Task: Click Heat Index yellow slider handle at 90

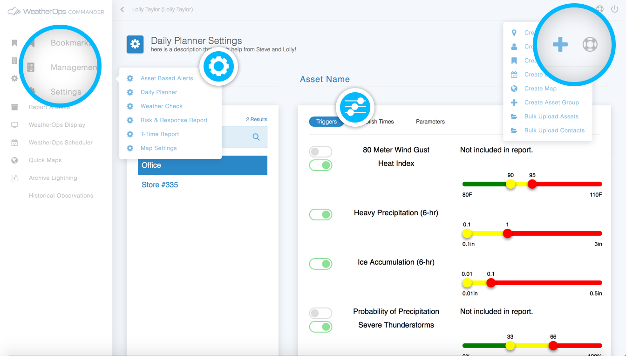Action: 511,184
